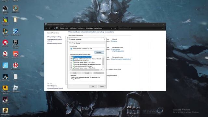Switch to the Networking tab
This screenshot has width=208, height=117.
[72, 43]
